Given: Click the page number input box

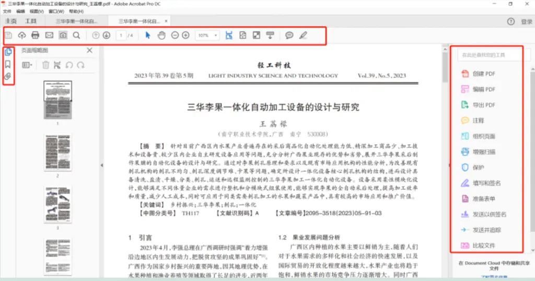Looking at the screenshot, I should pyautogui.click(x=121, y=36).
